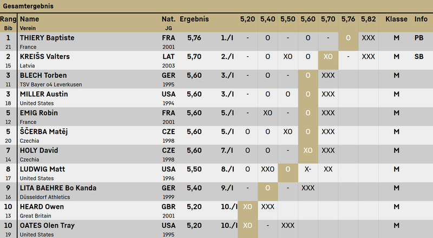The image size is (433, 238).
Task: Open HEARD Owen's entry
Action: (x=42, y=207)
